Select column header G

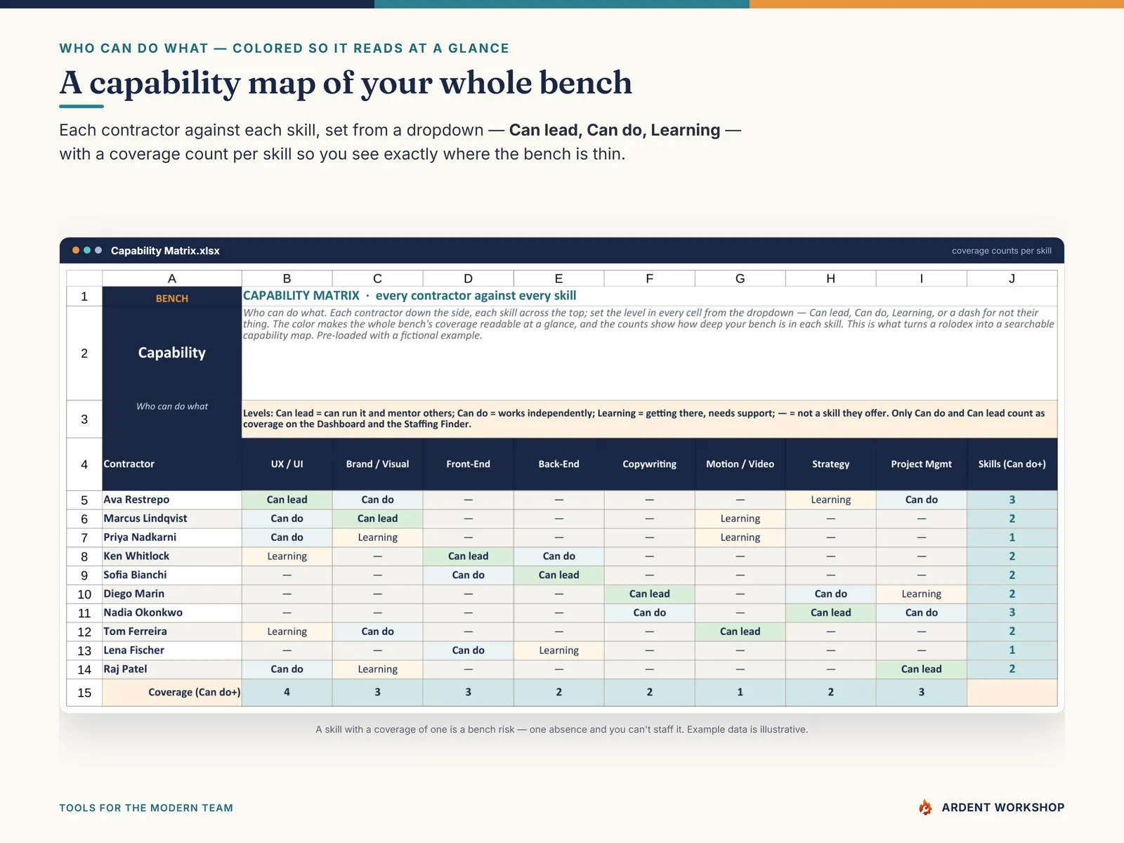click(740, 278)
